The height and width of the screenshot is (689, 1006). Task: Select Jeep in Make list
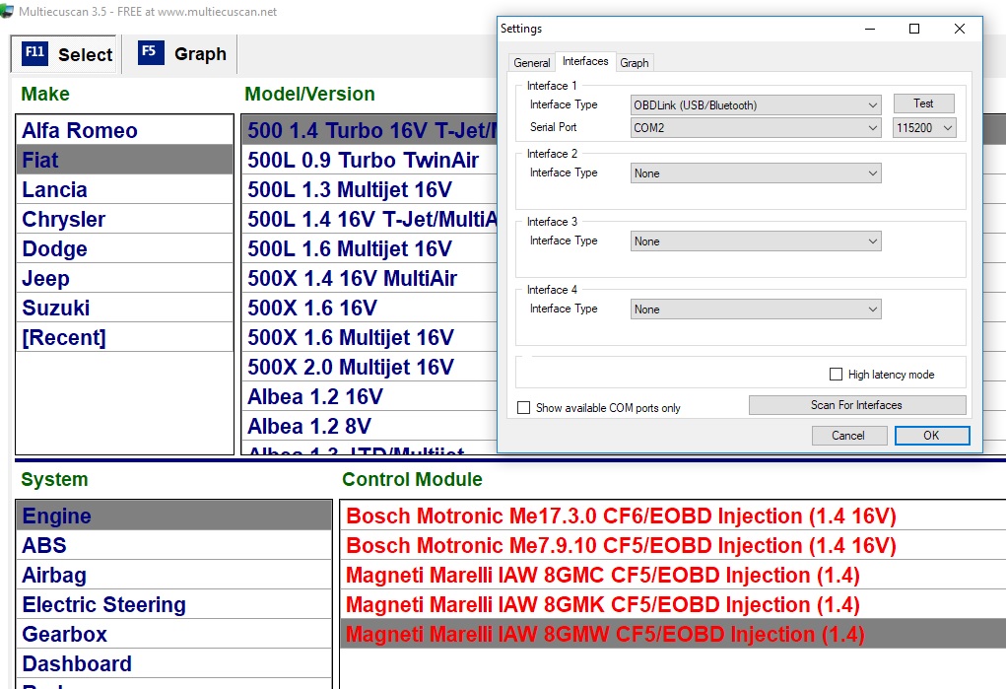[x=124, y=278]
